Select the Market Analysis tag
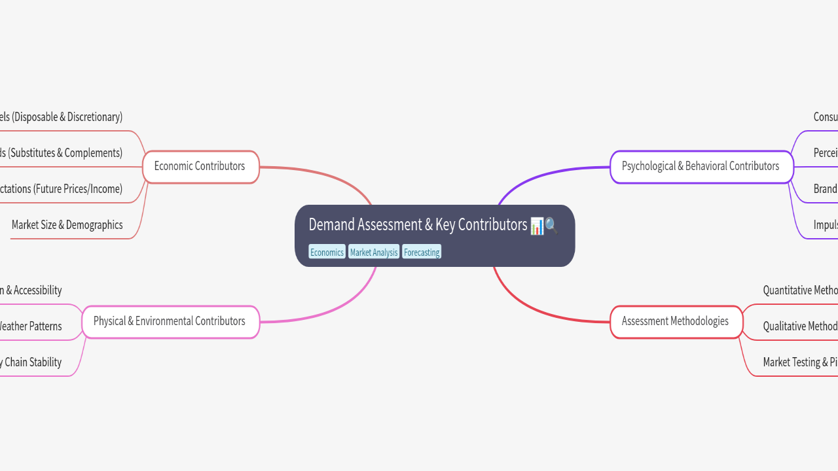The height and width of the screenshot is (471, 838). 373,252
